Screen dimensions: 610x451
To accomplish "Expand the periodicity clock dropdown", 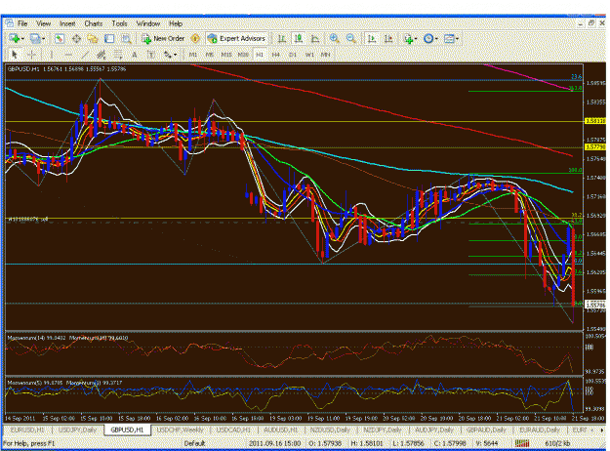I will 436,38.
